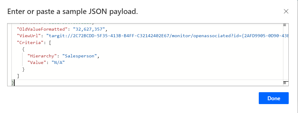Click the vertical scrollbar track in the JSON editor

(286, 54)
